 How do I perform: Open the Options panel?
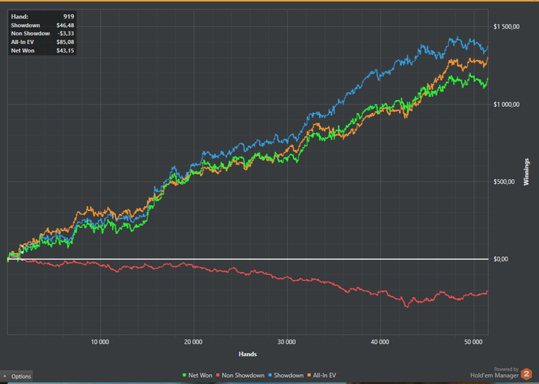(16, 376)
